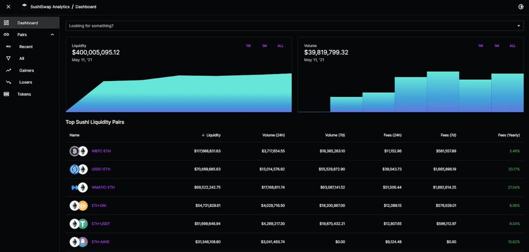Open the WBTC-ETH pair link

pos(101,151)
